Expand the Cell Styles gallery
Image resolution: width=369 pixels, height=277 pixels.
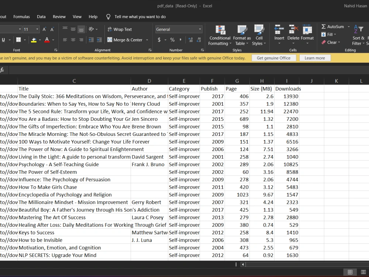[x=259, y=35]
